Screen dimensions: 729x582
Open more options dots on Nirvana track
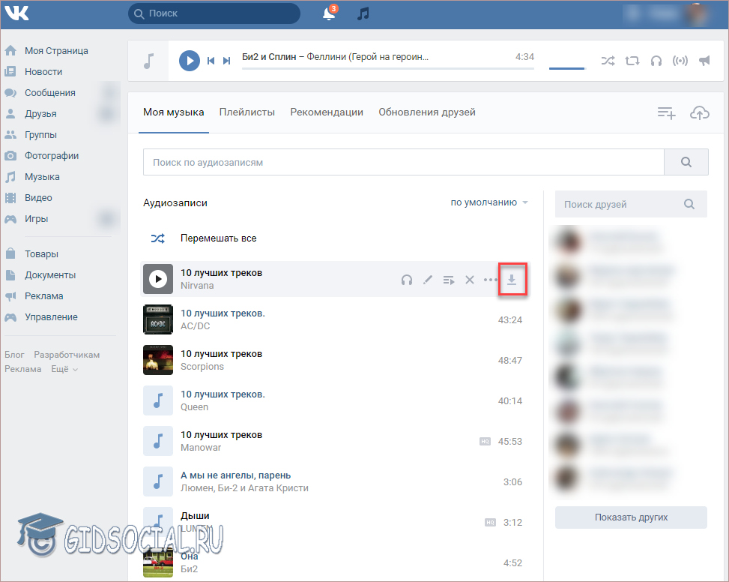click(490, 280)
